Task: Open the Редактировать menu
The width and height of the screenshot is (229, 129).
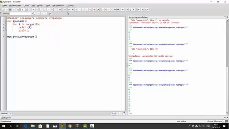Action: [x=15, y=6]
